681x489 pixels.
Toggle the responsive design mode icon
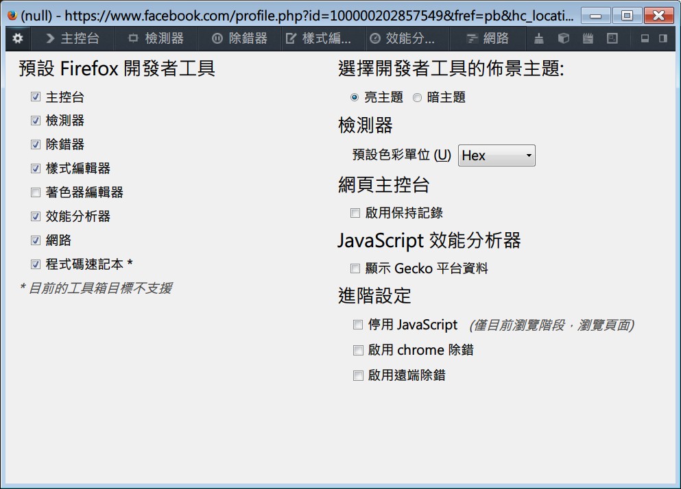(612, 38)
